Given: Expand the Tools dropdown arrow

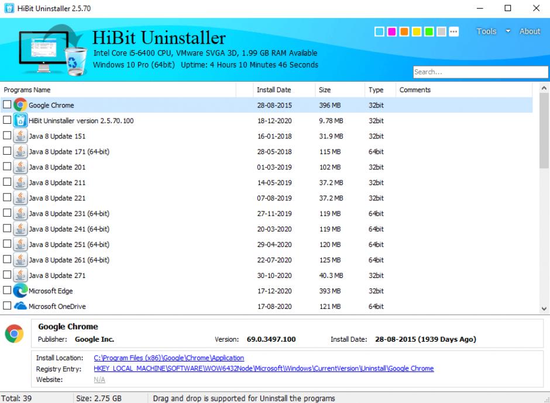Looking at the screenshot, I should (x=507, y=31).
